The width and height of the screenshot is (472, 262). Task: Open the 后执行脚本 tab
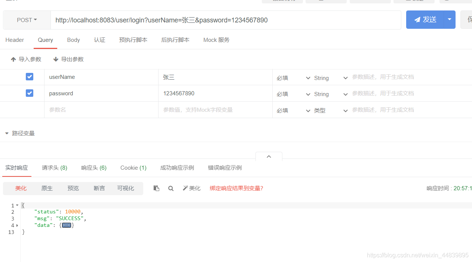coord(175,40)
